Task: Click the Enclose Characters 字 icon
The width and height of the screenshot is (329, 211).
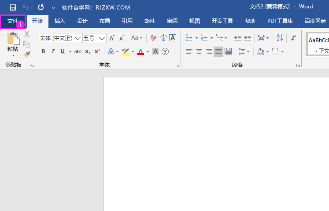Action: click(x=165, y=51)
